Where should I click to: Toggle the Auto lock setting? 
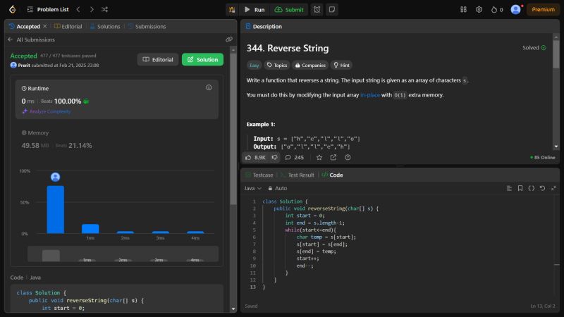[x=276, y=188]
